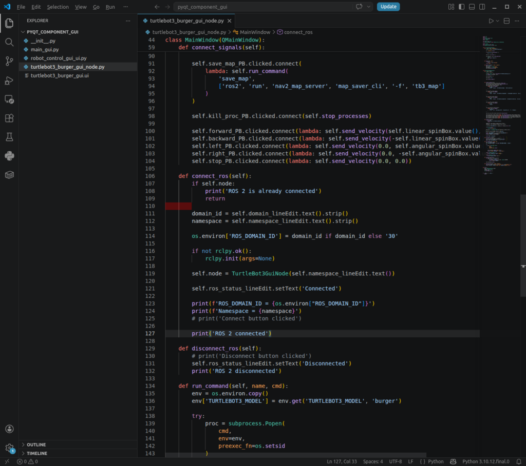Open the Python environments view
The height and width of the screenshot is (466, 526).
pyautogui.click(x=9, y=156)
